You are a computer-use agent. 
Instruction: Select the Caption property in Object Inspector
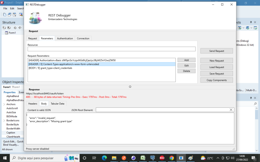pos(11,133)
